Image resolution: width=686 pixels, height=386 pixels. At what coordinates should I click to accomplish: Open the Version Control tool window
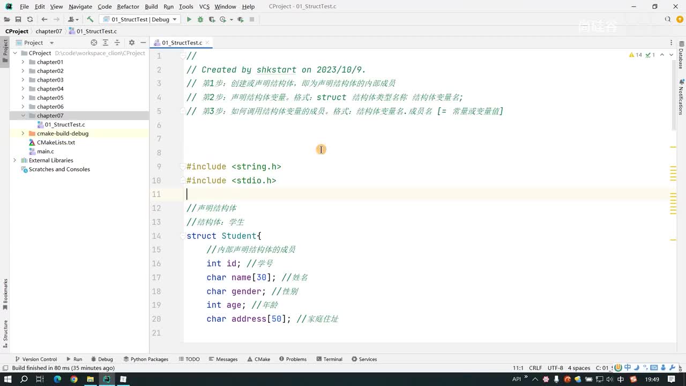point(36,359)
